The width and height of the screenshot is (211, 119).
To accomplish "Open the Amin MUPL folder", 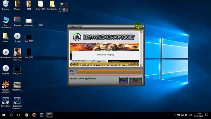I will 41,5.
